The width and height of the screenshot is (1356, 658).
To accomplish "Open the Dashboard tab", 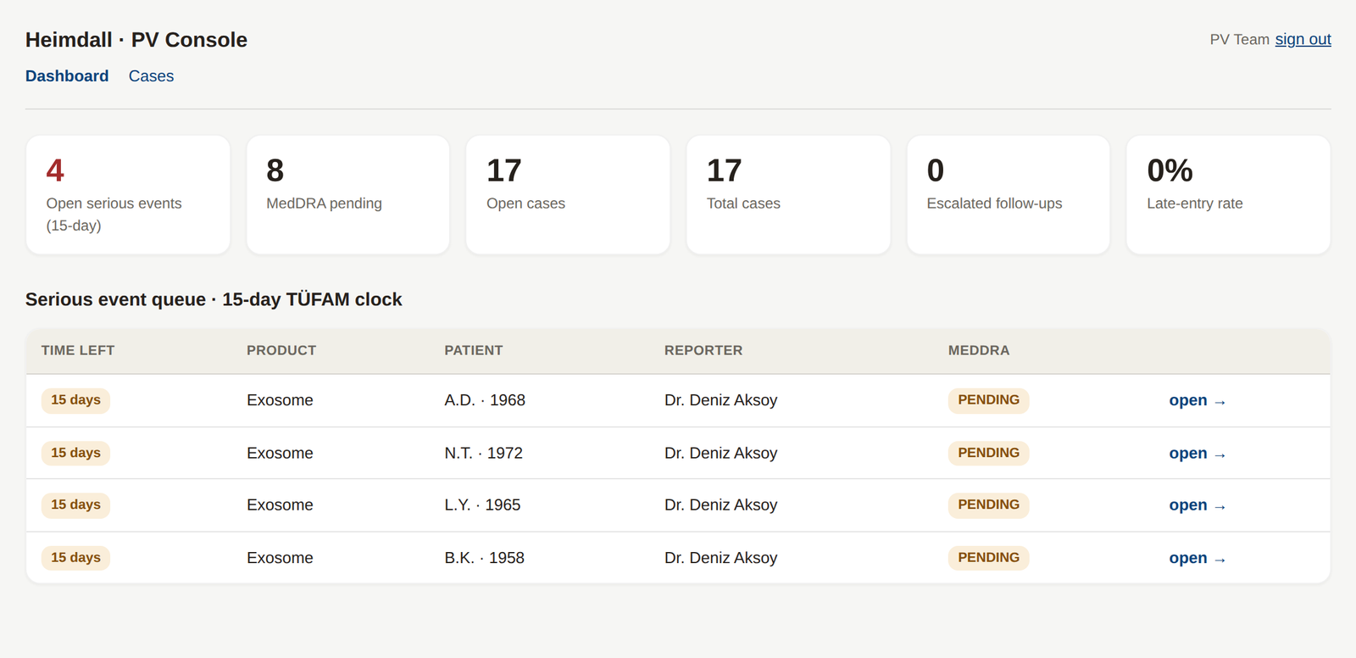I will pos(67,76).
